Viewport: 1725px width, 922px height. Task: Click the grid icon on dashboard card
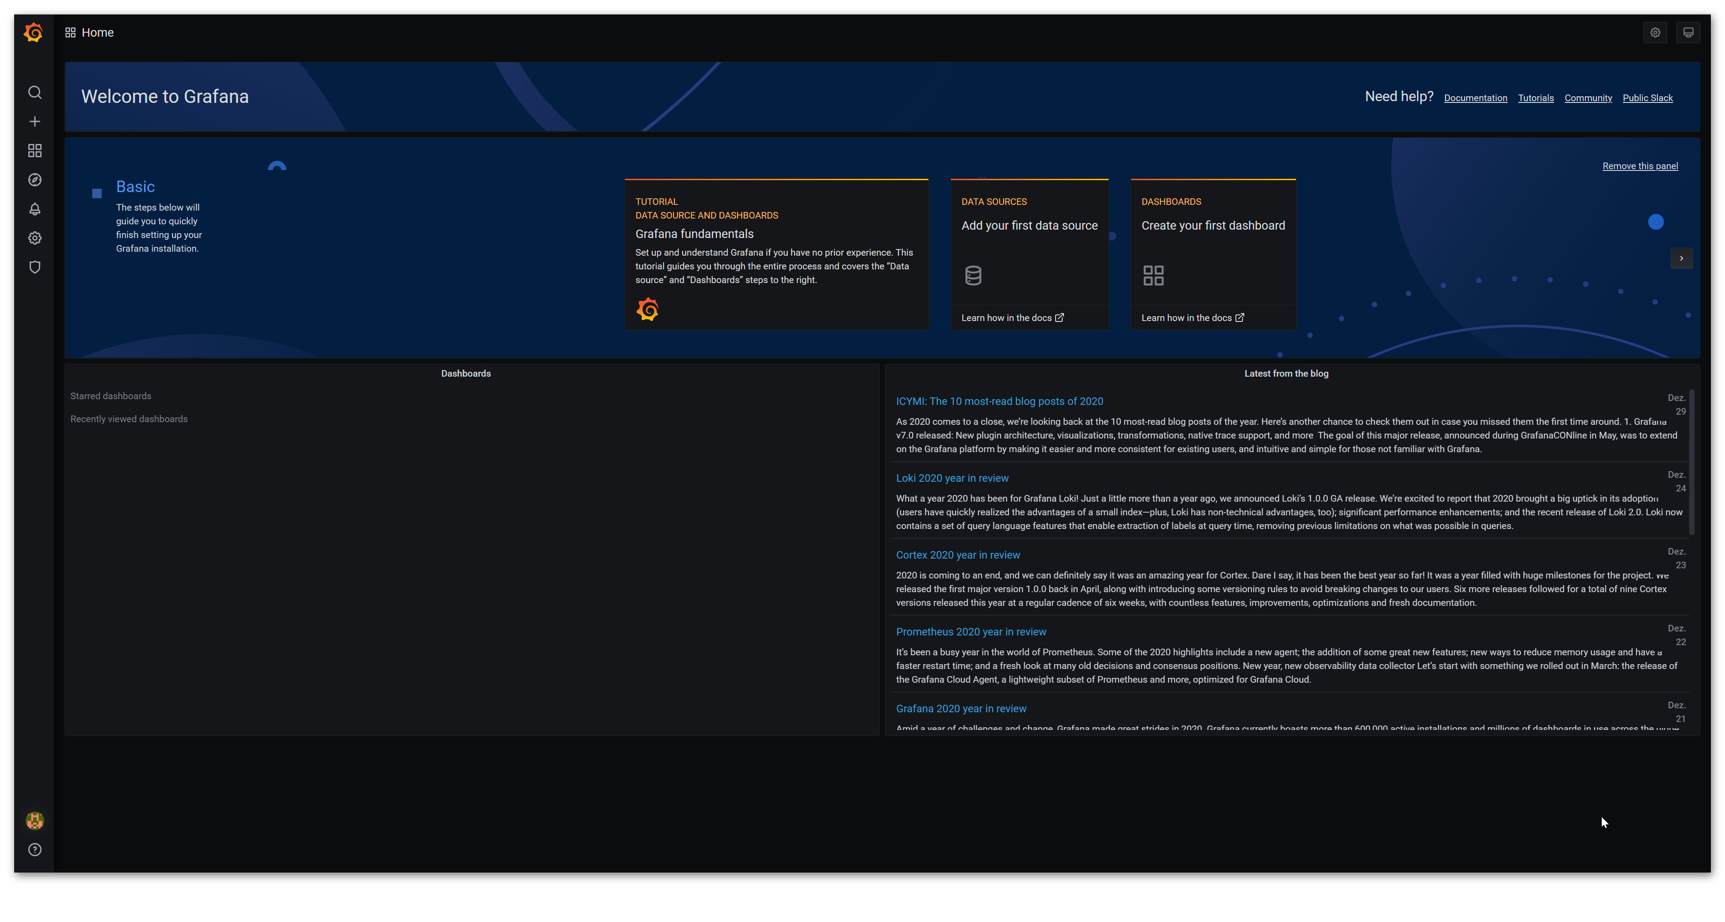tap(1153, 275)
